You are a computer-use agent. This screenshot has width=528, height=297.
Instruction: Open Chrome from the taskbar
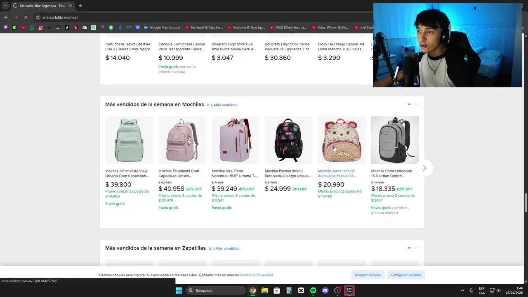tap(252, 290)
